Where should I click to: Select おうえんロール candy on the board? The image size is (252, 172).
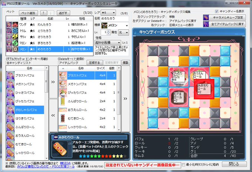(199, 73)
